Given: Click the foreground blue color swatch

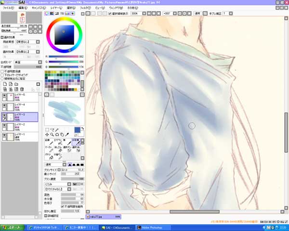Looking at the screenshot, I should coord(77,130).
